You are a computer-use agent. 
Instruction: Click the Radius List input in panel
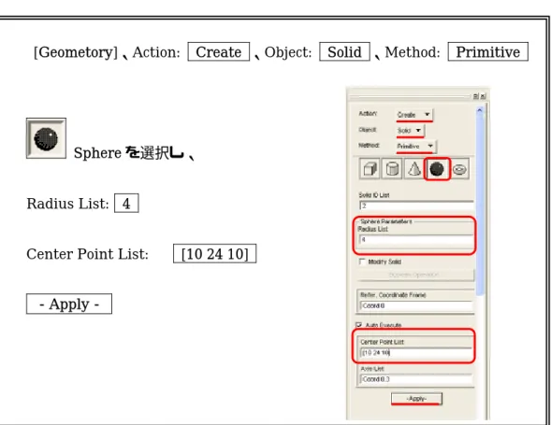415,240
